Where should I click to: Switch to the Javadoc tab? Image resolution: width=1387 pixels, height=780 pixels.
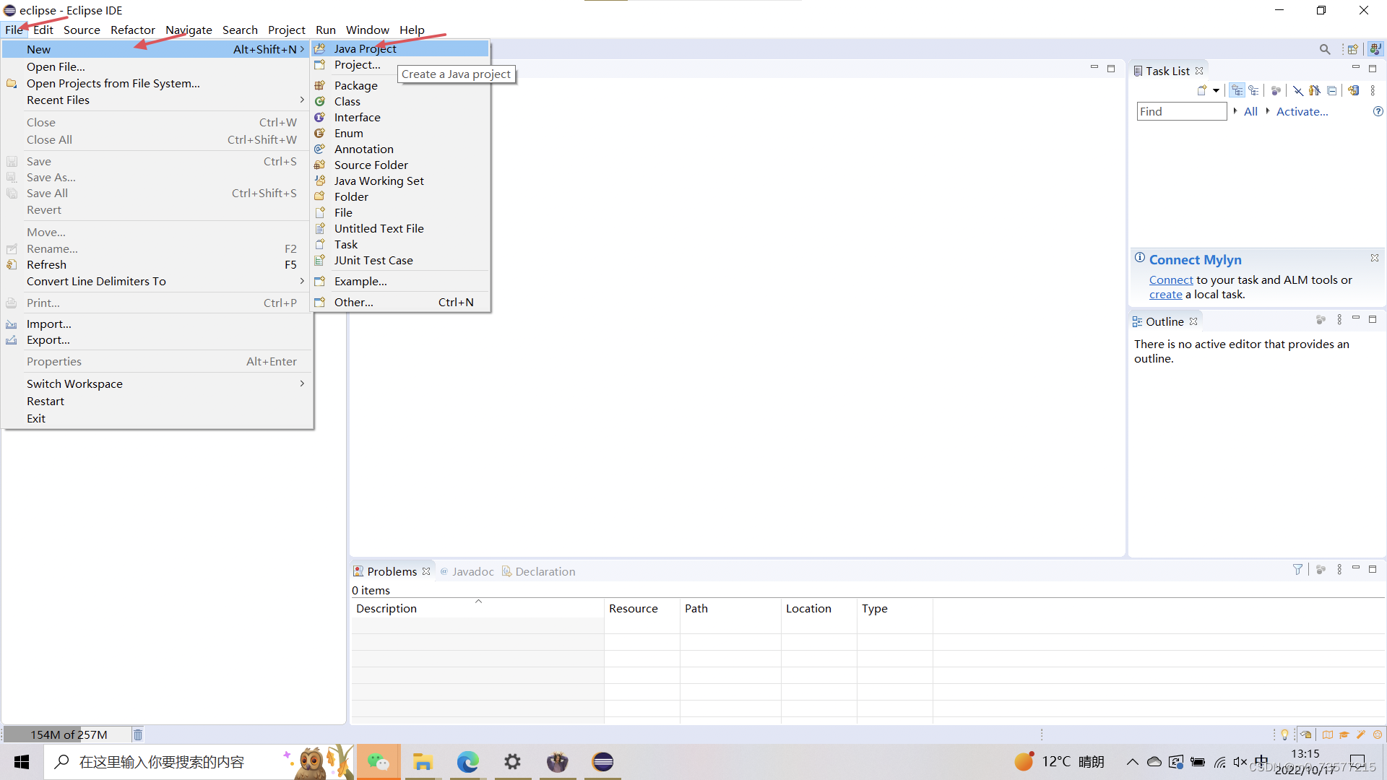pos(467,571)
